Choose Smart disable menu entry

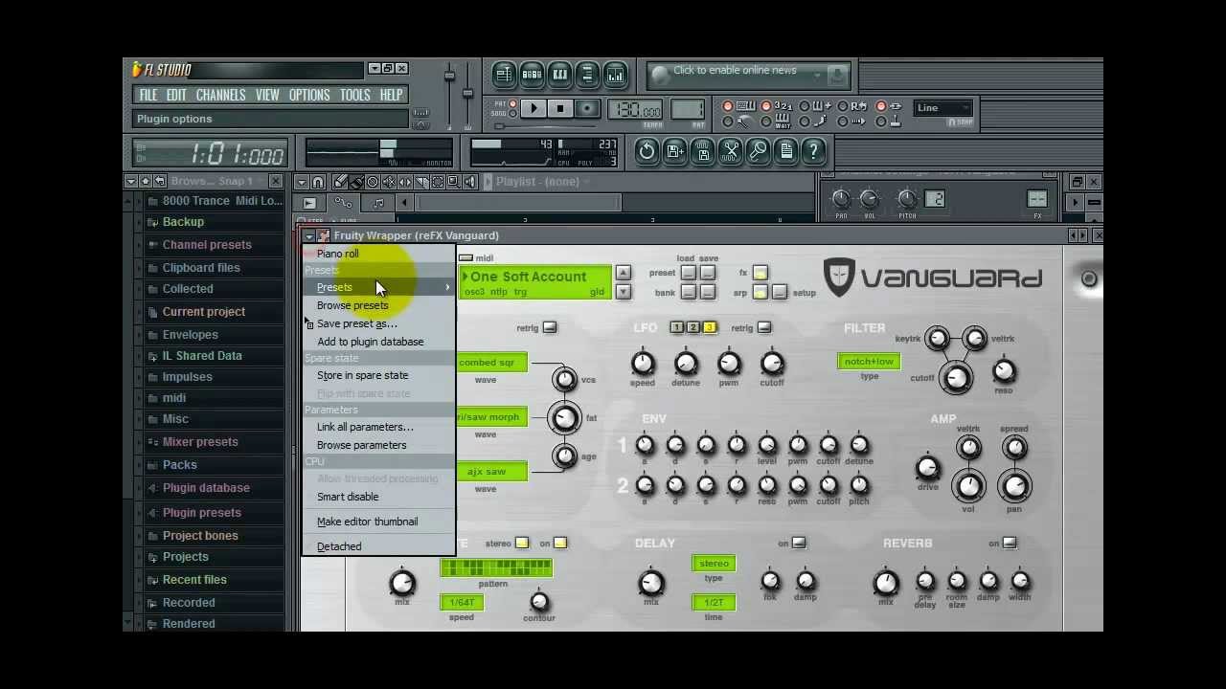point(378,497)
